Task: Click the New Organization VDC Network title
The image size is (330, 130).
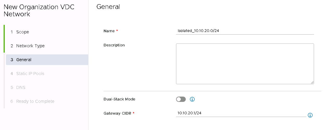Action: coord(39,10)
